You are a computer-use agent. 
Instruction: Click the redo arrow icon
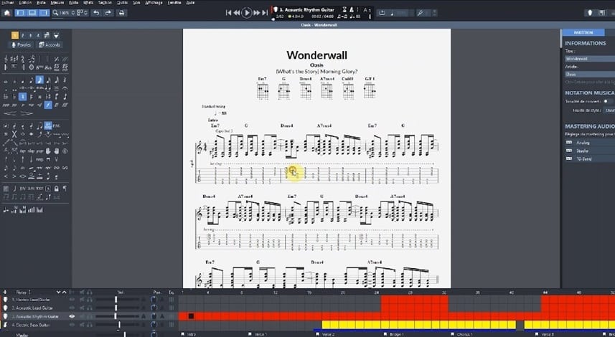point(108,13)
